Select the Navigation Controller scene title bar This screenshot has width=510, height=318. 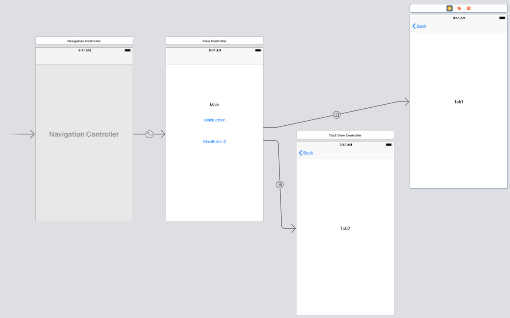(x=84, y=41)
